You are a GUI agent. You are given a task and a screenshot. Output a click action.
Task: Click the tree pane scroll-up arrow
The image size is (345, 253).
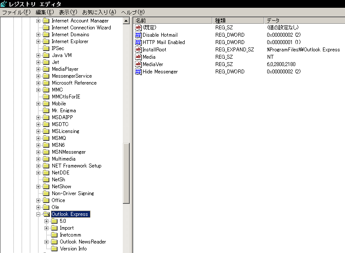(126, 21)
